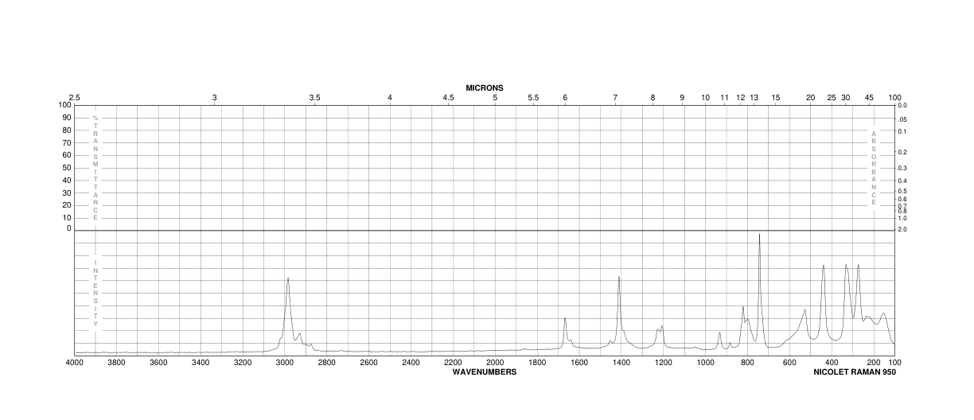Click the C-H stretch peak near 2980 wavenumbers
The height and width of the screenshot is (420, 974).
tap(288, 279)
